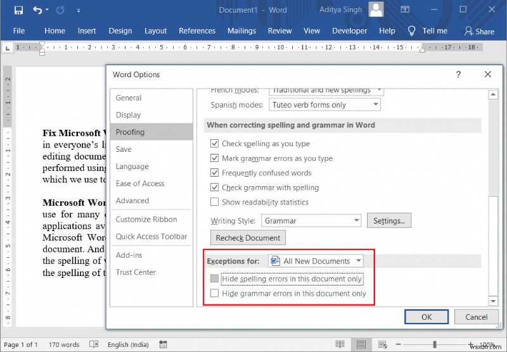
Task: Switch to the Developer ribbon tab
Action: (350, 31)
